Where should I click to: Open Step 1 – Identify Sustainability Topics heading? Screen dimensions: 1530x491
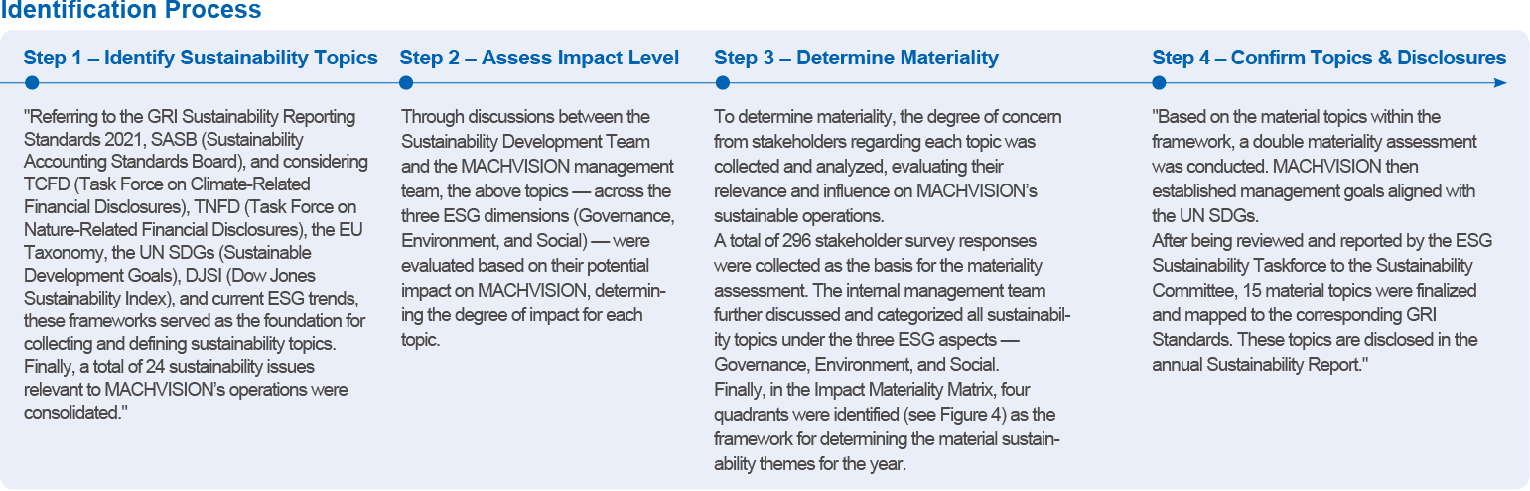pos(201,58)
